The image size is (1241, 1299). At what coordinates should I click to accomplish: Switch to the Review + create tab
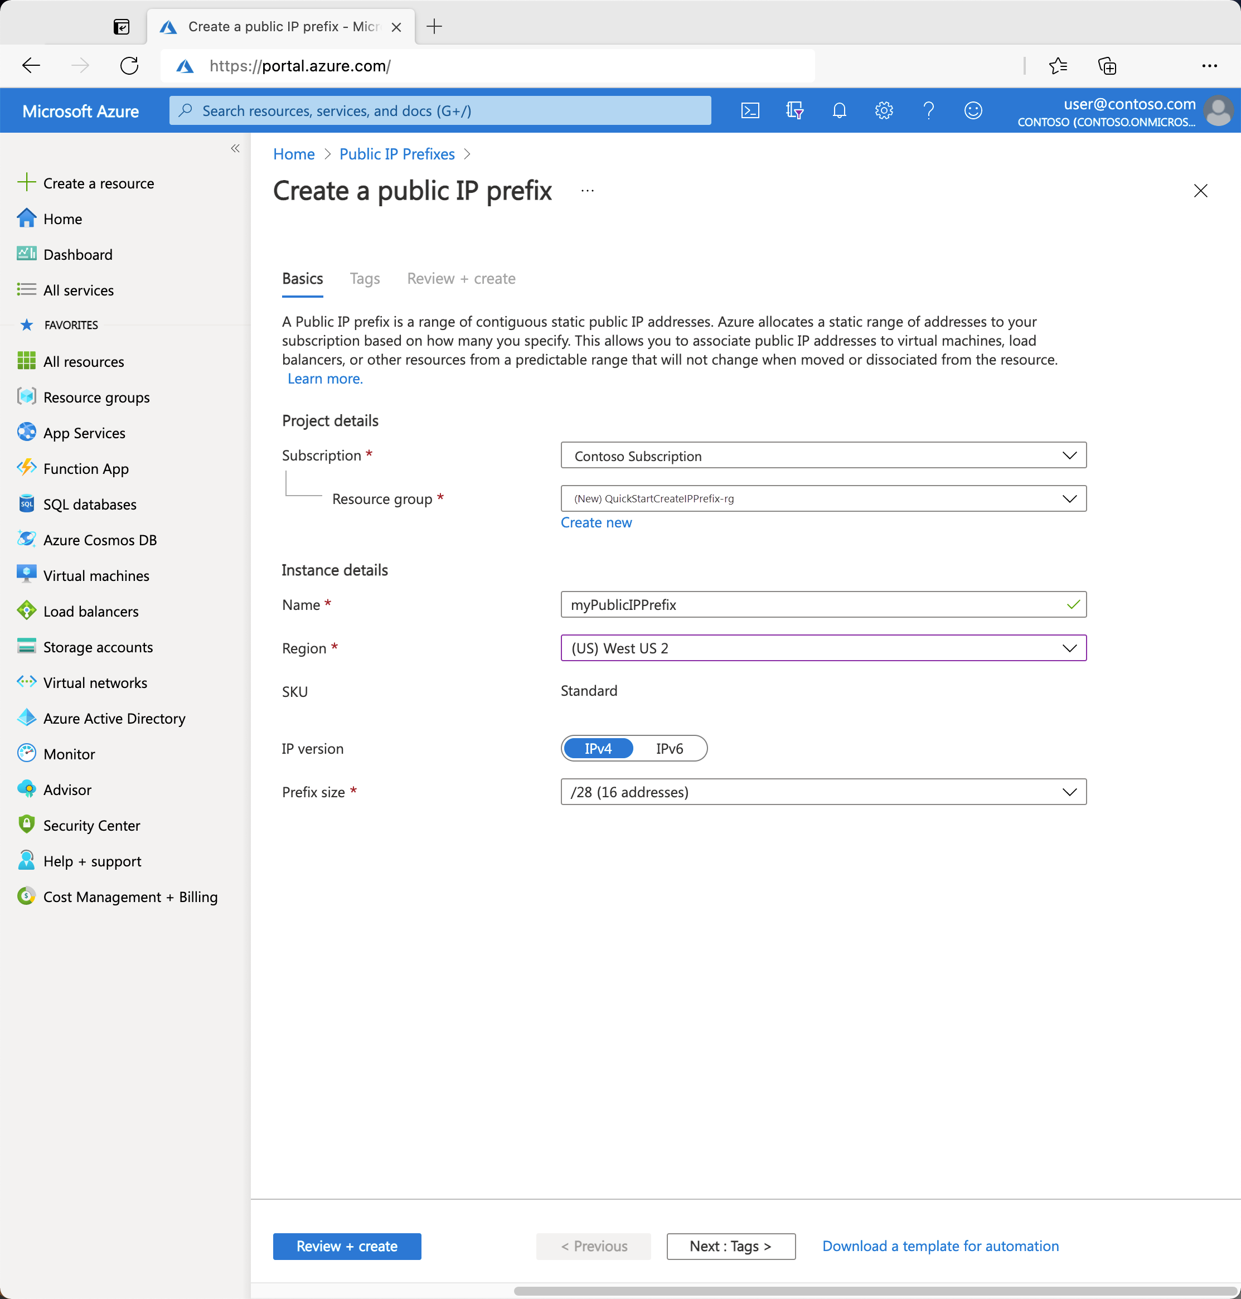pyautogui.click(x=460, y=278)
